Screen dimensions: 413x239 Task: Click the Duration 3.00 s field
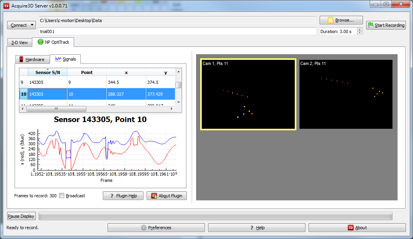[x=338, y=31]
